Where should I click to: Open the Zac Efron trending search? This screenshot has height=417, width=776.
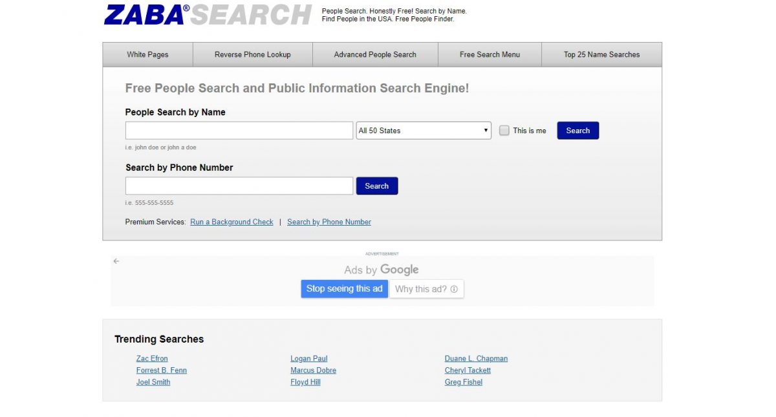[x=152, y=359]
